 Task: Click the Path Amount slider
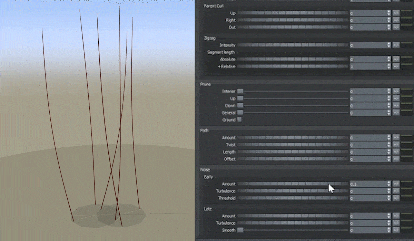click(x=293, y=137)
